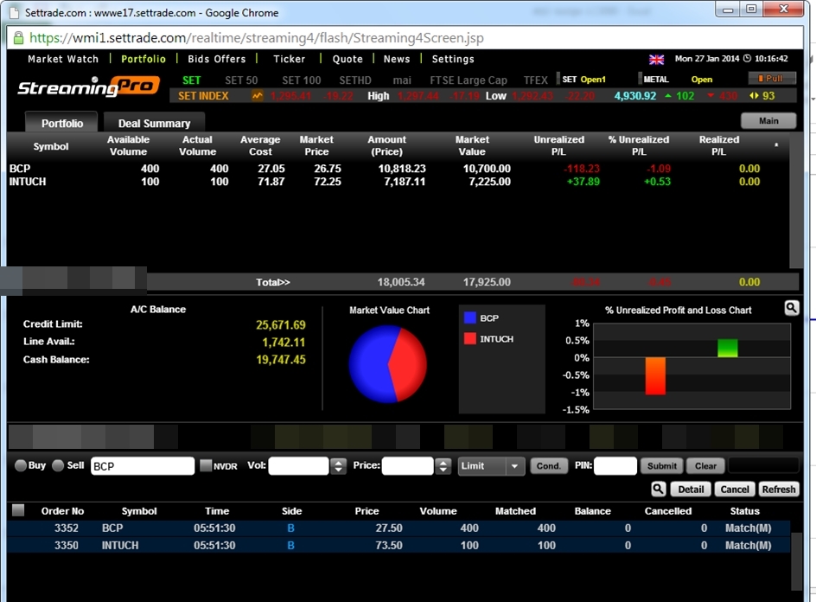This screenshot has width=816, height=602.
Task: Click the Vol input field
Action: pyautogui.click(x=299, y=466)
